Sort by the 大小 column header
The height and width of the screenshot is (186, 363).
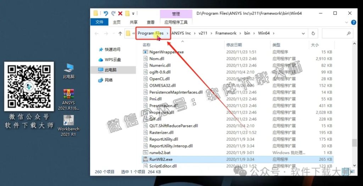[x=315, y=45]
